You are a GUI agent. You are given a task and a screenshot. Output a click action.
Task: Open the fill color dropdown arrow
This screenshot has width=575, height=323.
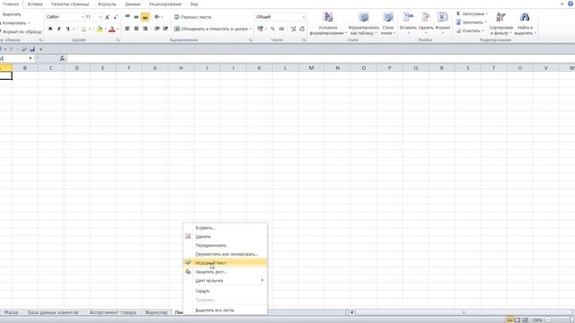pyautogui.click(x=105, y=29)
